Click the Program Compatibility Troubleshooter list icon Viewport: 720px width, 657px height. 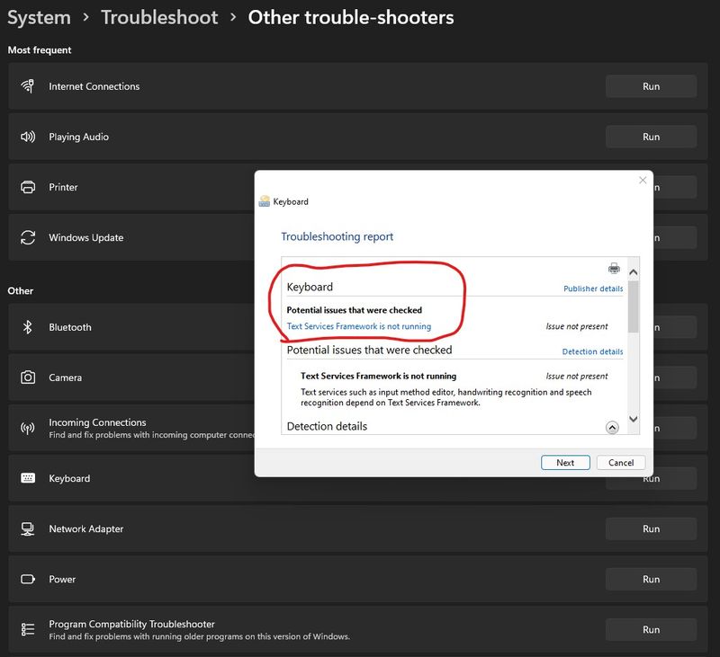28,629
